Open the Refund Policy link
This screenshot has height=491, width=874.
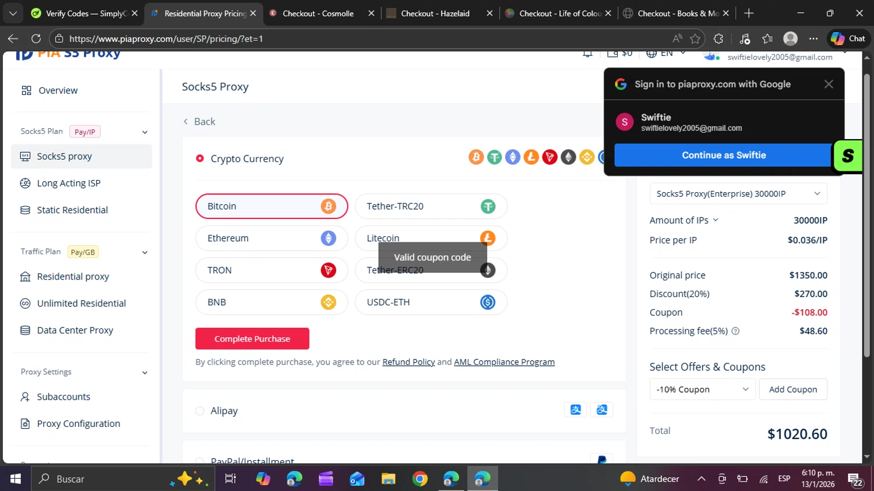coord(408,362)
